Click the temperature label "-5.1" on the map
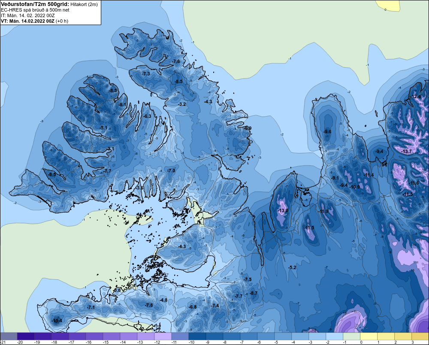 tap(103, 128)
